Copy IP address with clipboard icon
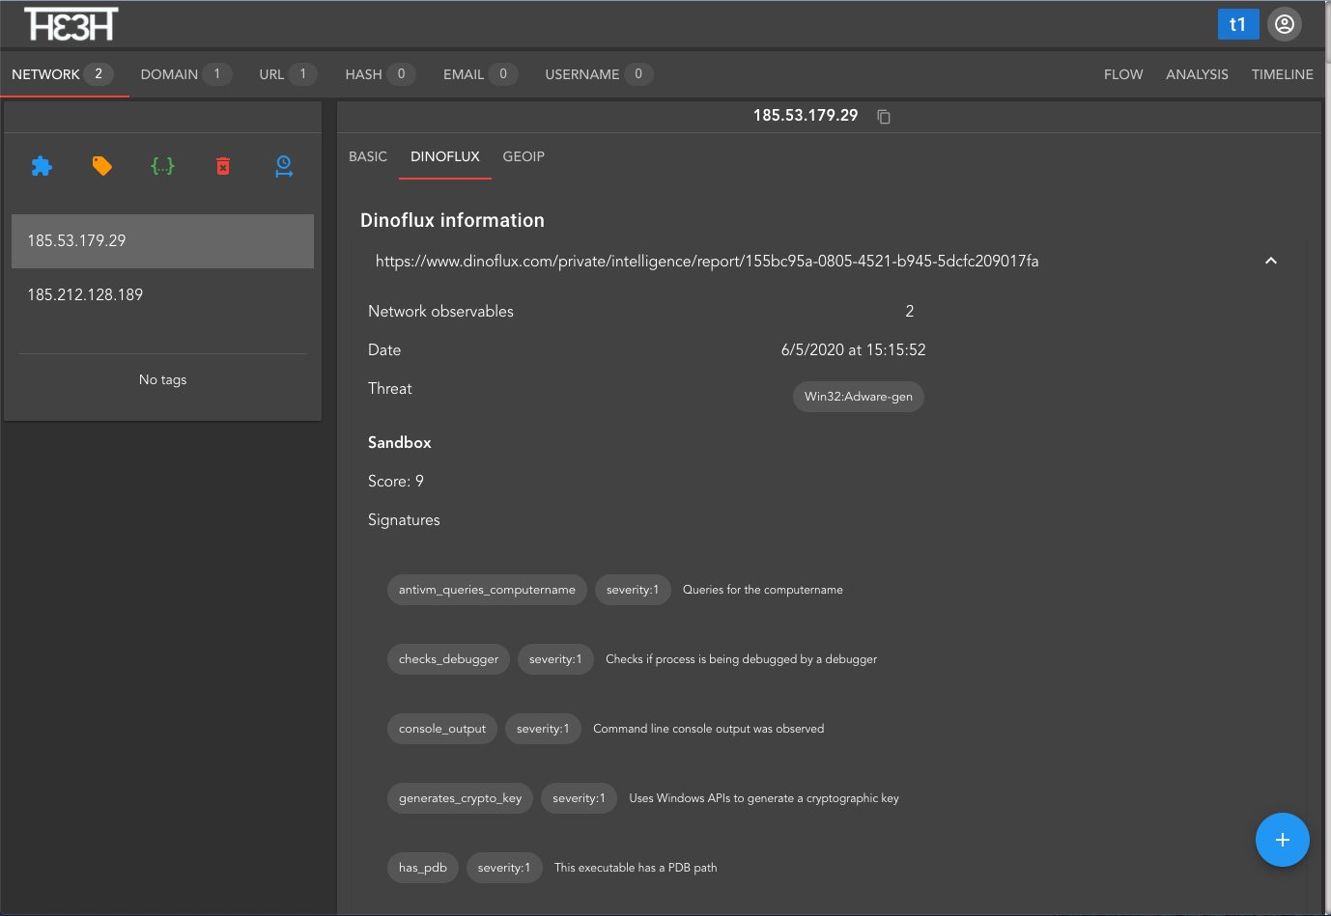Image resolution: width=1331 pixels, height=916 pixels. pyautogui.click(x=883, y=117)
